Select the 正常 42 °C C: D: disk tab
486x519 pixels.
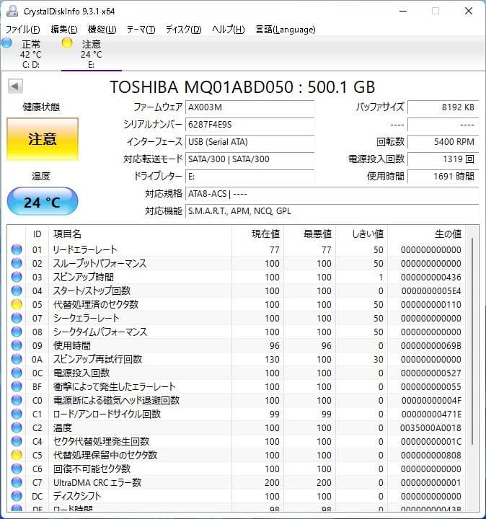tap(31, 53)
